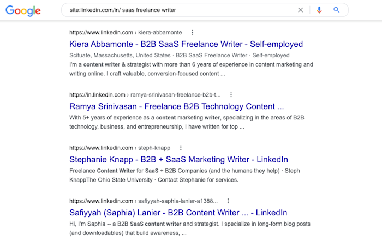Viewport: 382px width, 247px height.
Task: Click the in.linkedin.com ramya-srinivasan URL breadcrumb
Action: click(145, 94)
